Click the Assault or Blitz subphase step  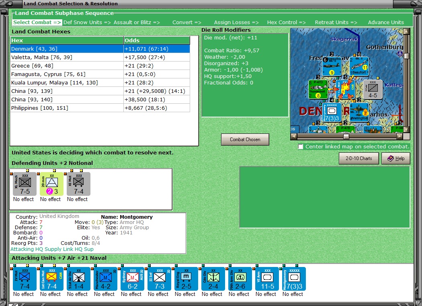137,23
